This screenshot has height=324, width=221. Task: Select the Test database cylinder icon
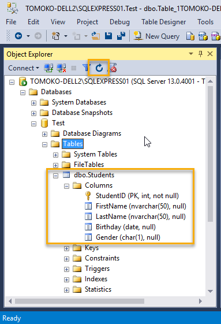click(44, 123)
